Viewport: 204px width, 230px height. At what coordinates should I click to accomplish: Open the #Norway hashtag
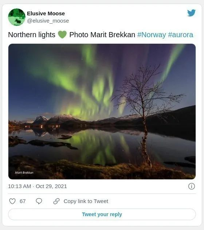point(152,35)
